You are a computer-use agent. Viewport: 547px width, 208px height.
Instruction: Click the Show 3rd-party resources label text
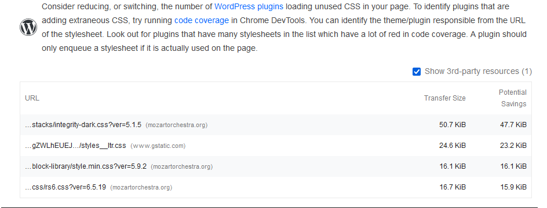tap(478, 71)
